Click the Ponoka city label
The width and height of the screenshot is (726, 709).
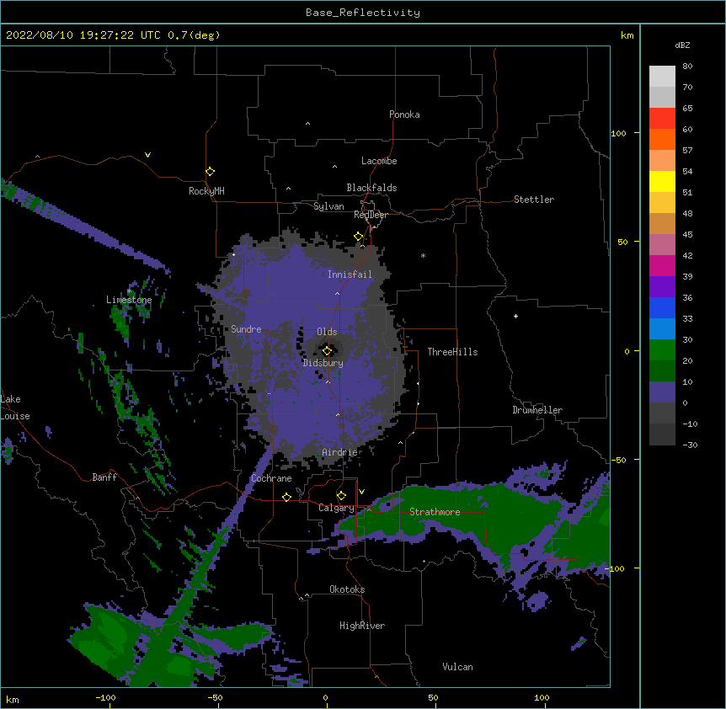point(404,115)
